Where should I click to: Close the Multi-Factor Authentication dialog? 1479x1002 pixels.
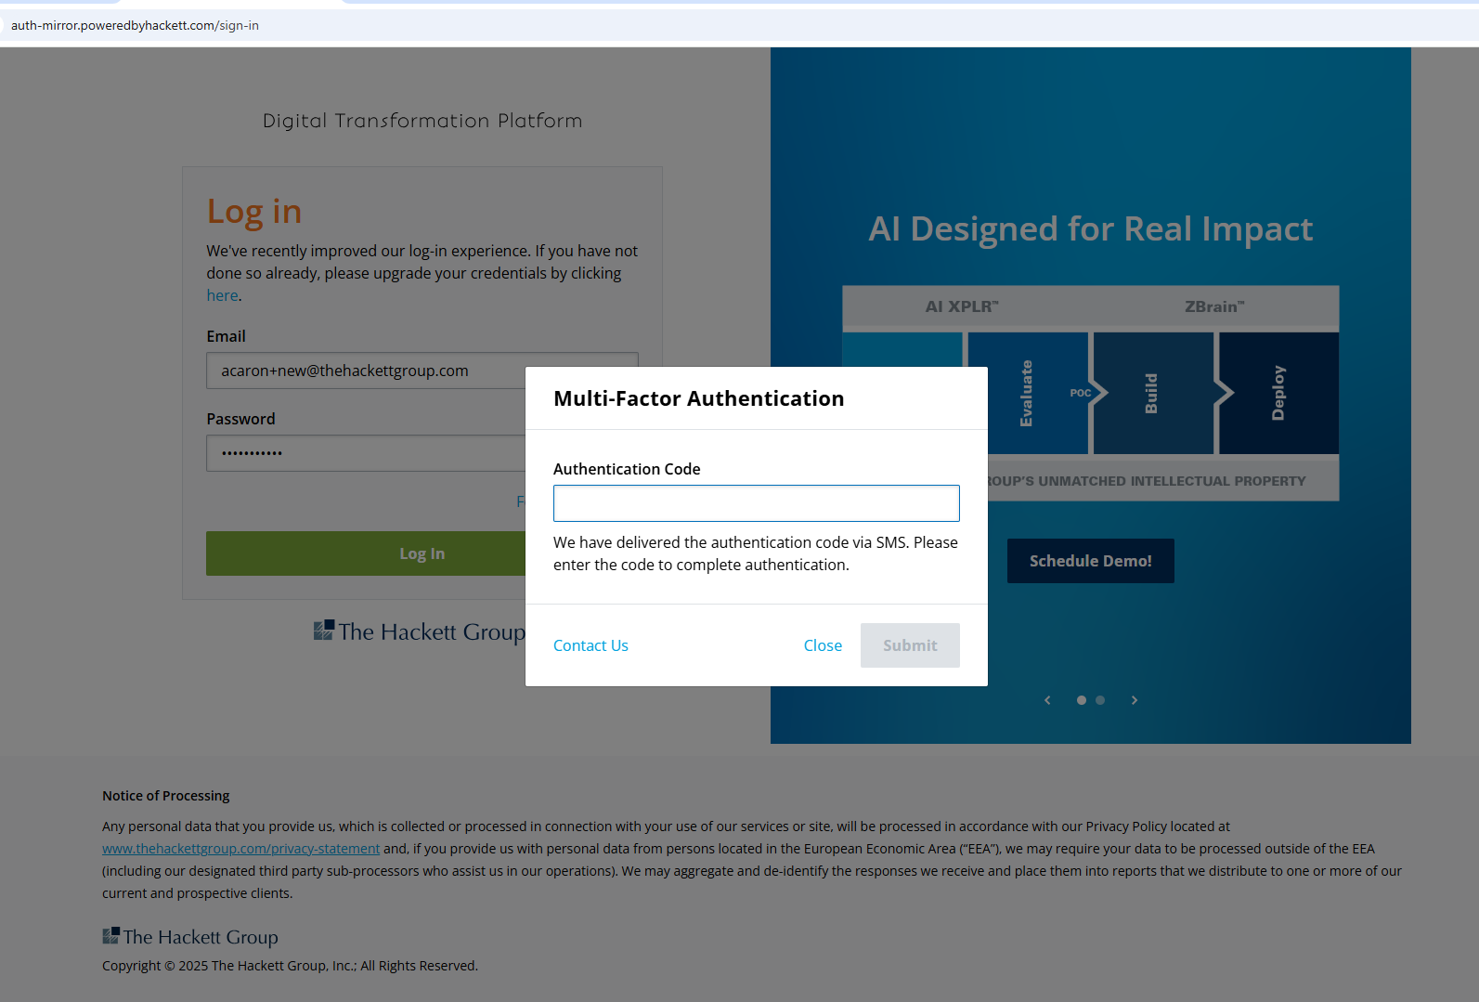tap(823, 645)
